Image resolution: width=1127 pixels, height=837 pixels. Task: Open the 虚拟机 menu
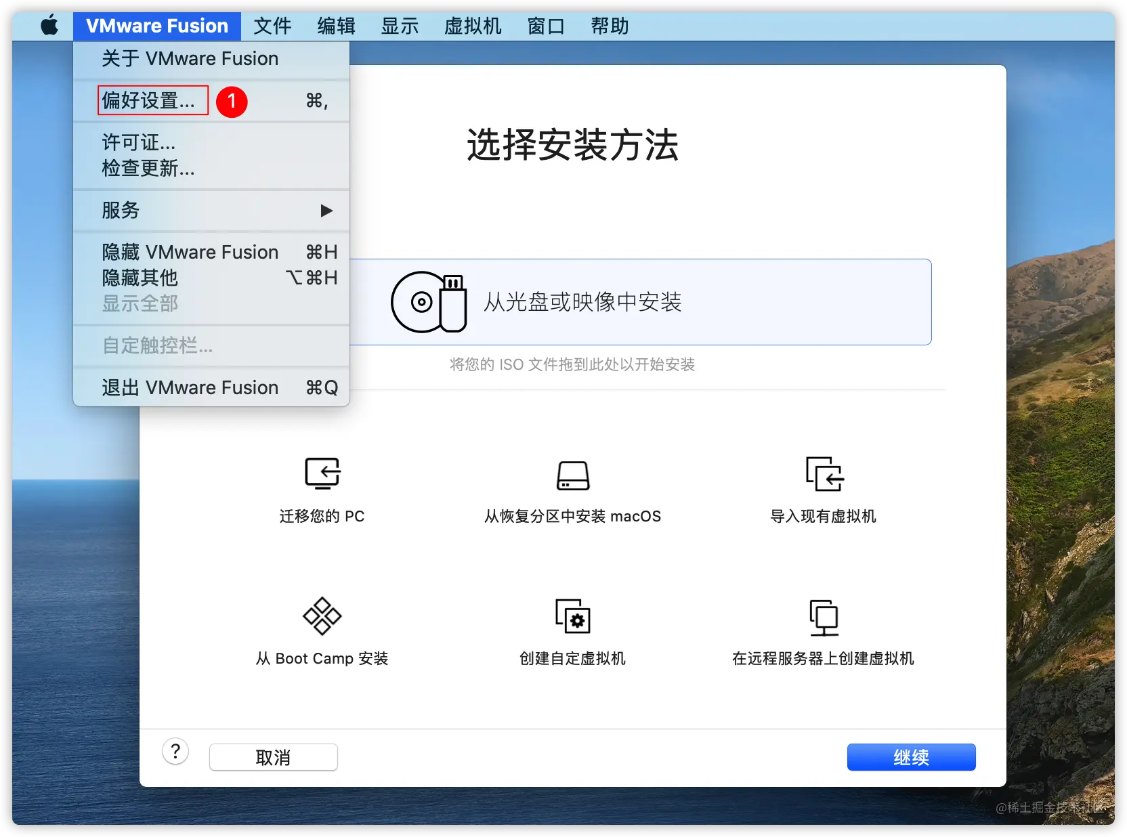pos(473,26)
